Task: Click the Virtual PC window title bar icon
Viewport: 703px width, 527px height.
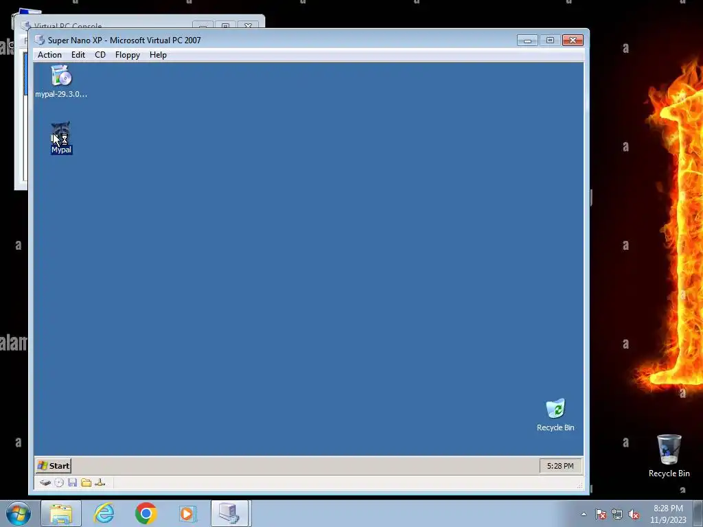Action: pyautogui.click(x=40, y=40)
